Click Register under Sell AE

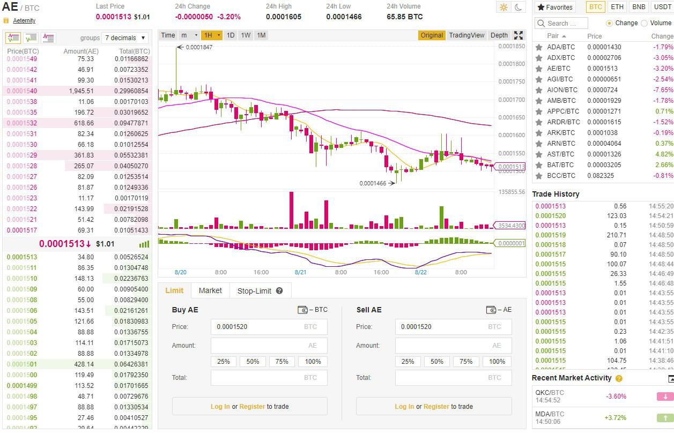pyautogui.click(x=436, y=407)
